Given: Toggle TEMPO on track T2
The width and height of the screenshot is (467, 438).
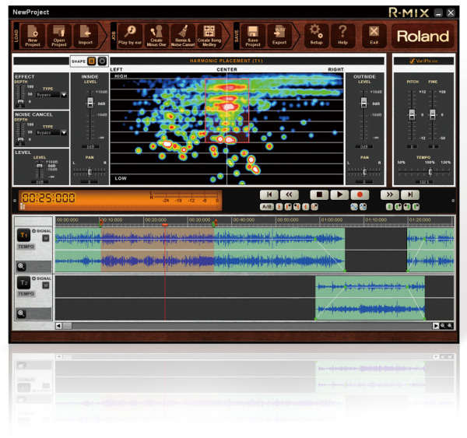Looking at the screenshot, I should [x=26, y=294].
